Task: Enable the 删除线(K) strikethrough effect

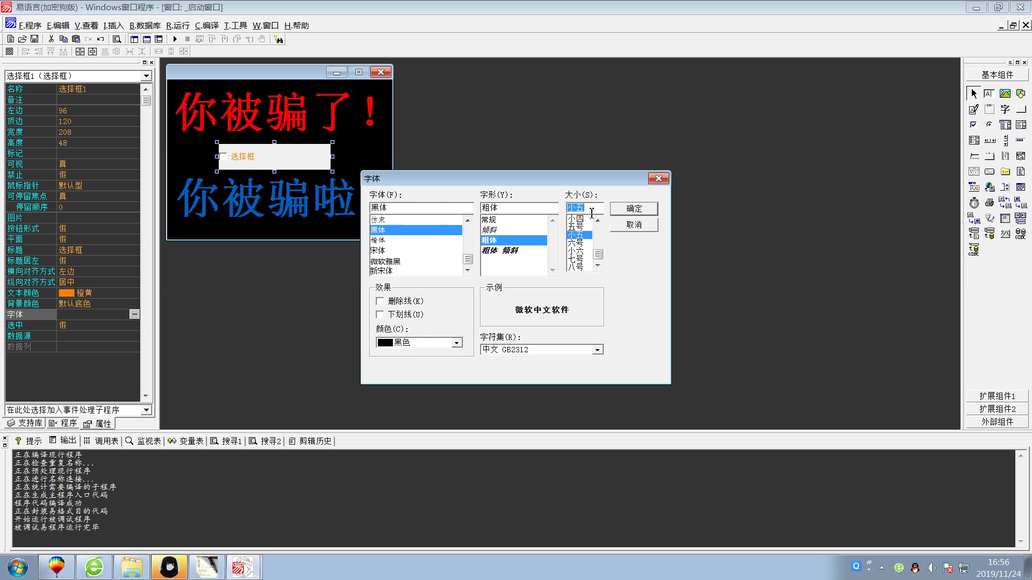Action: (x=380, y=301)
